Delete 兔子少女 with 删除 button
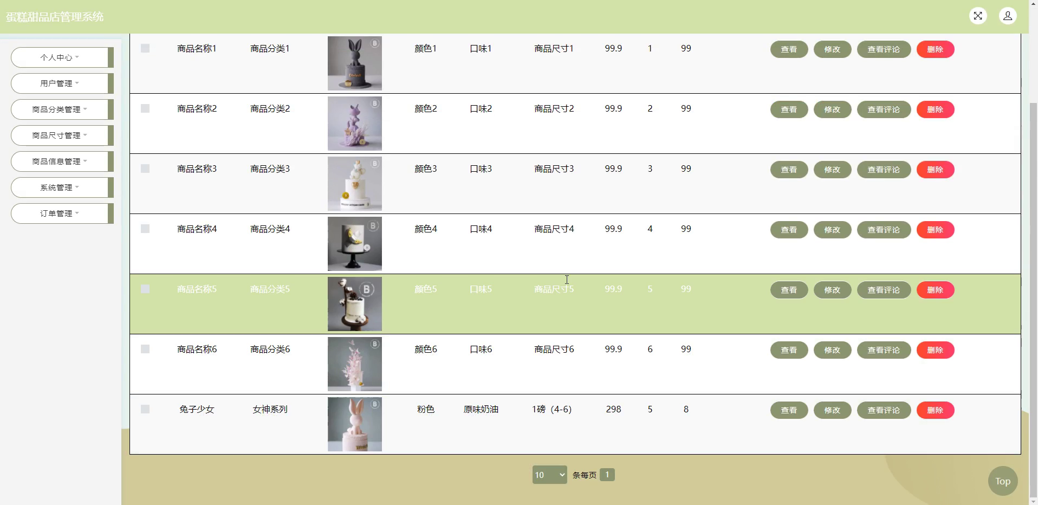This screenshot has width=1038, height=505. [x=936, y=410]
